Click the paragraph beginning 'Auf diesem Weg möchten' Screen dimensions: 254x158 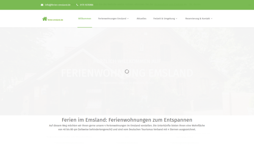[x=127, y=127]
